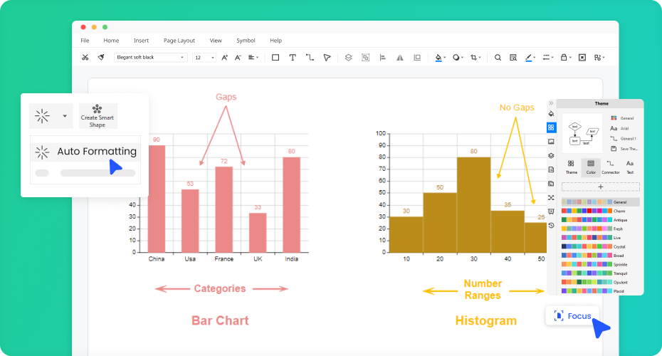Open the Page Layout menu
662x356 pixels.
click(x=179, y=41)
